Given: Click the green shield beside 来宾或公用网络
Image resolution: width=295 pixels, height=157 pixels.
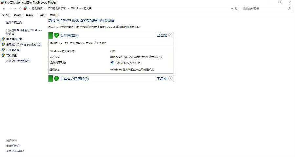Looking at the screenshot, I should (x=56, y=79).
